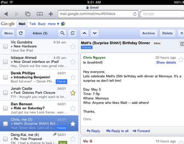
Task: Click the Gmail refresh inbox button
Action: [21, 33]
